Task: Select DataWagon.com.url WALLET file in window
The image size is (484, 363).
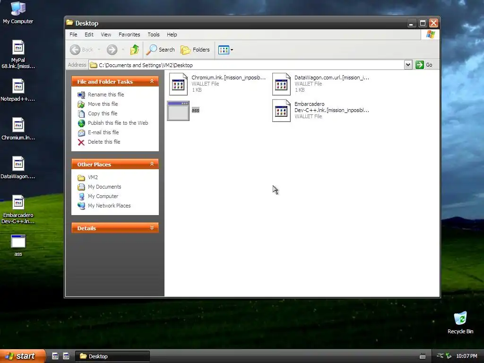Action: [x=321, y=84]
